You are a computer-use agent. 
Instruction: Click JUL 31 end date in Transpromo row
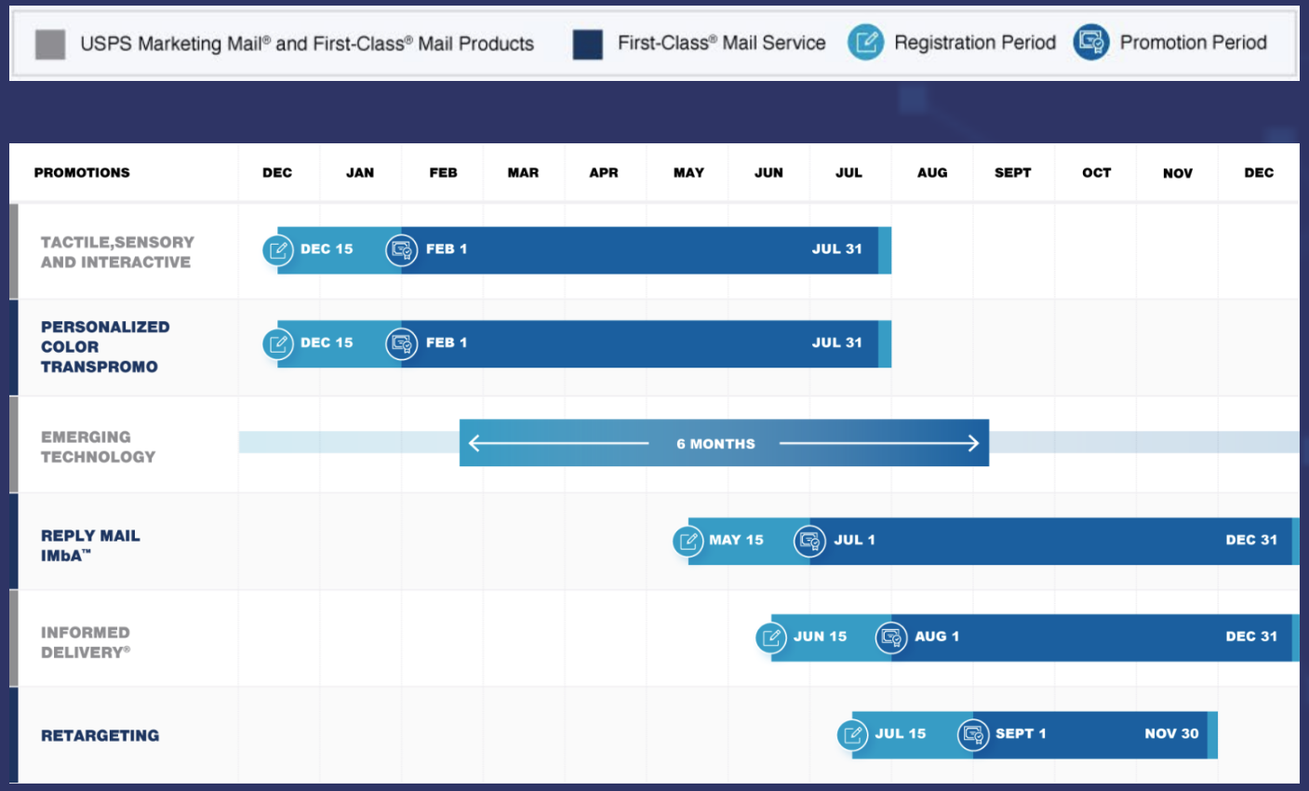[x=836, y=342]
